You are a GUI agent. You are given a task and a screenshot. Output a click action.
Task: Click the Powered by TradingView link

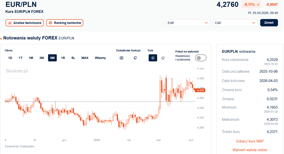(19, 147)
